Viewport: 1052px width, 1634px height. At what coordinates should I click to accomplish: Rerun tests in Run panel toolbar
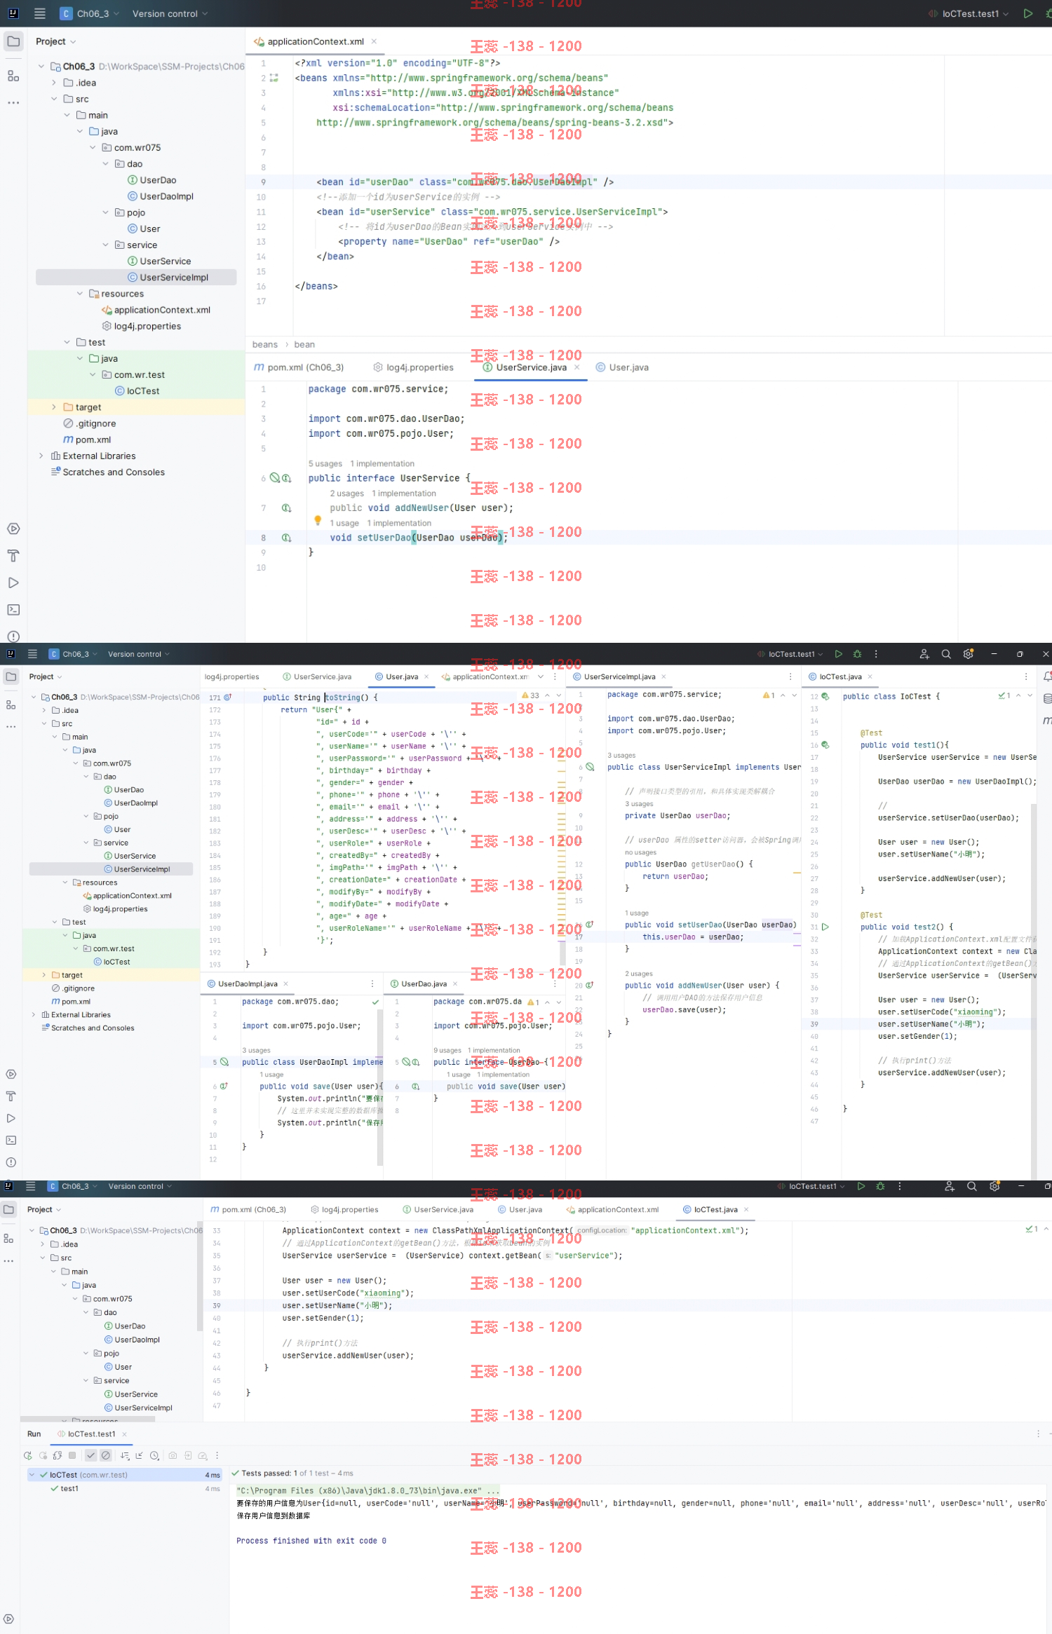point(28,1455)
